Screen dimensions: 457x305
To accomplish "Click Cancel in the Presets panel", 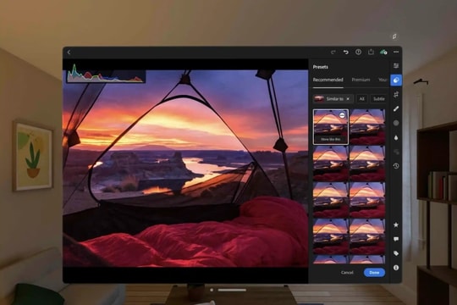I will point(347,272).
